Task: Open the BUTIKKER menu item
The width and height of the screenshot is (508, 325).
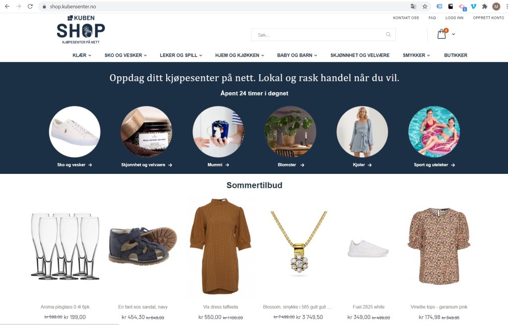Action: click(455, 55)
